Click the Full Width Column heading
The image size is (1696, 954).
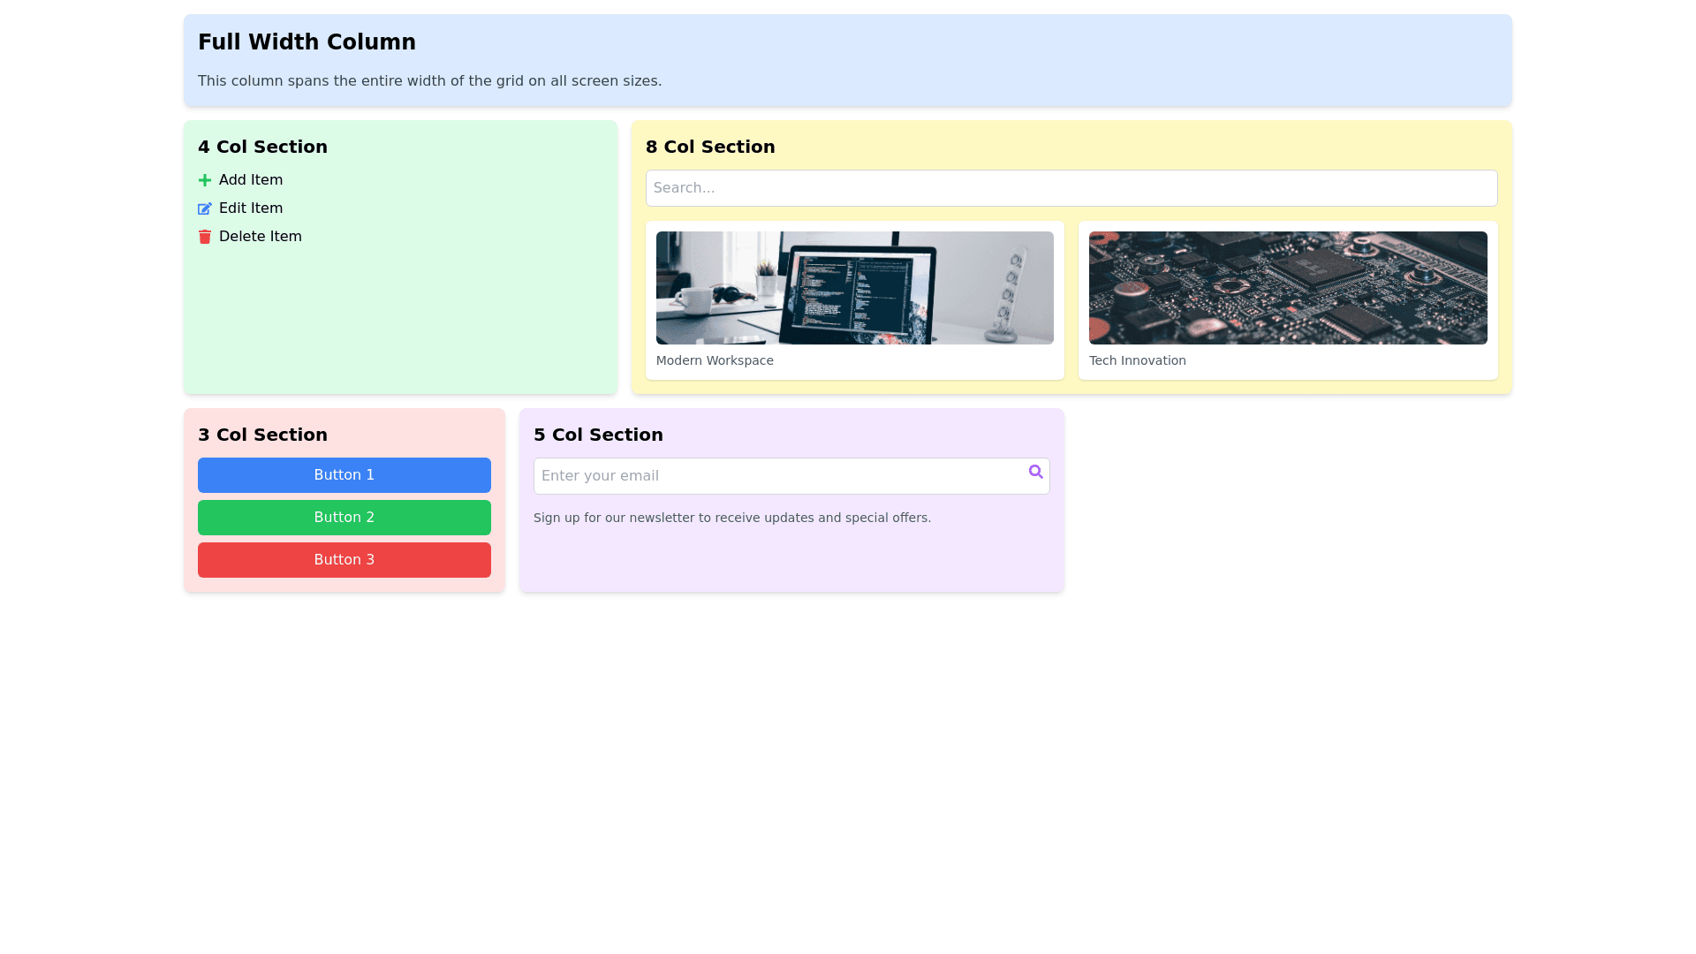click(307, 42)
